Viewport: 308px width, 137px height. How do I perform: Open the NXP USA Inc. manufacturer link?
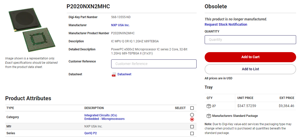click(120, 25)
